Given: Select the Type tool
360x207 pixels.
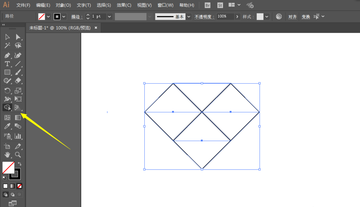Looking at the screenshot, I should click(7, 64).
